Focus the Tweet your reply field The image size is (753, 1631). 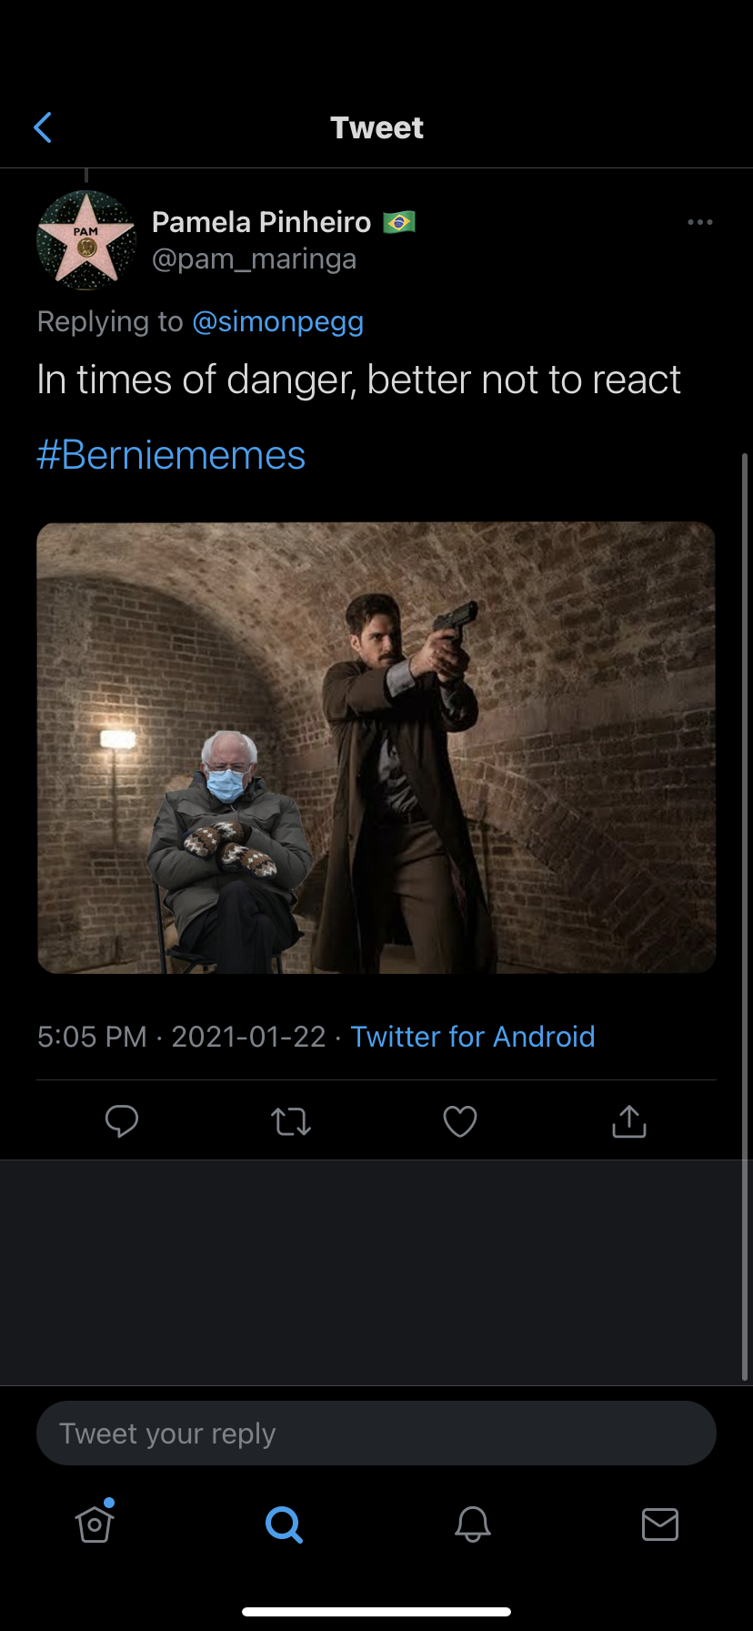(x=376, y=1433)
